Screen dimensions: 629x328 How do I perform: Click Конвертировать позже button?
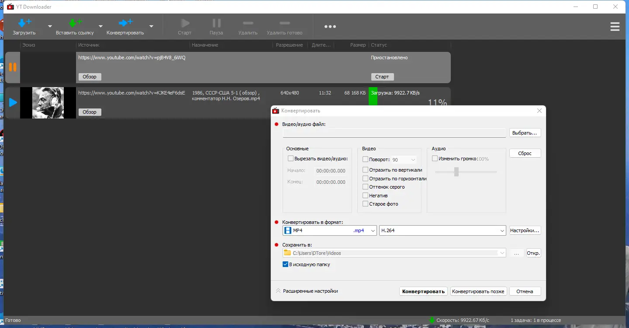[478, 291]
